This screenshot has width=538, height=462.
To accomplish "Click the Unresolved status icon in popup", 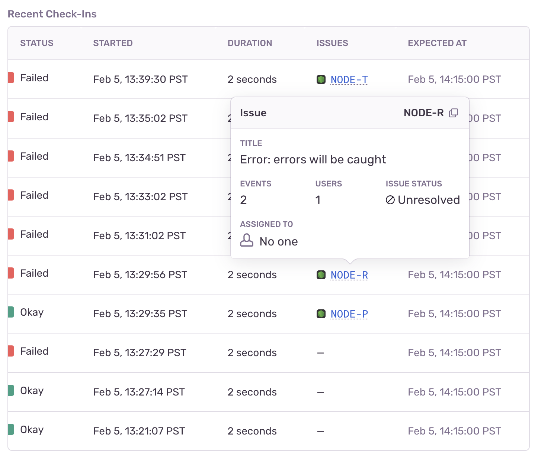I will [390, 200].
